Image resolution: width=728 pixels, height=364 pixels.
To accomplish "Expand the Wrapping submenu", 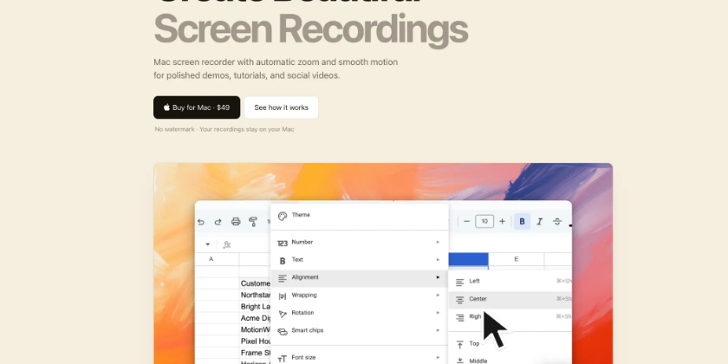I will click(x=359, y=296).
